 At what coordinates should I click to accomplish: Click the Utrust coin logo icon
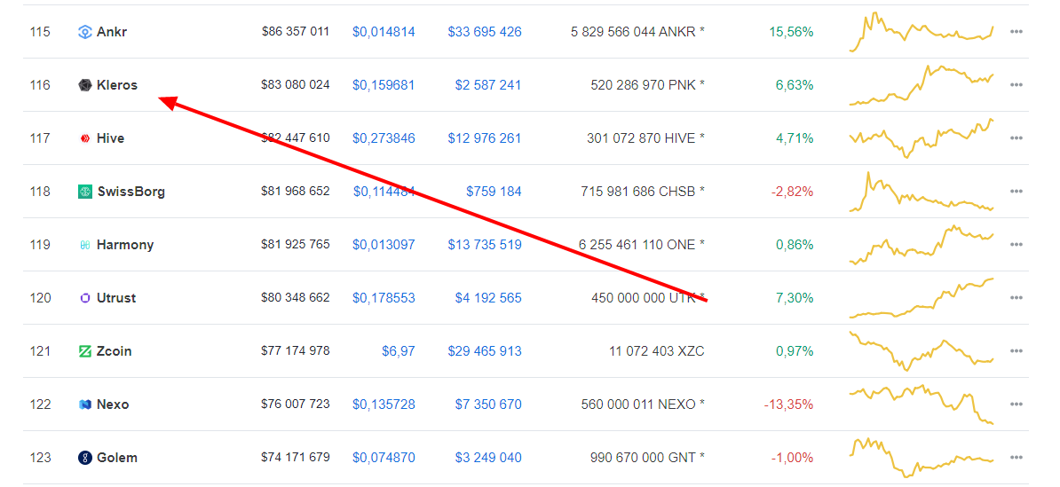pyautogui.click(x=84, y=298)
